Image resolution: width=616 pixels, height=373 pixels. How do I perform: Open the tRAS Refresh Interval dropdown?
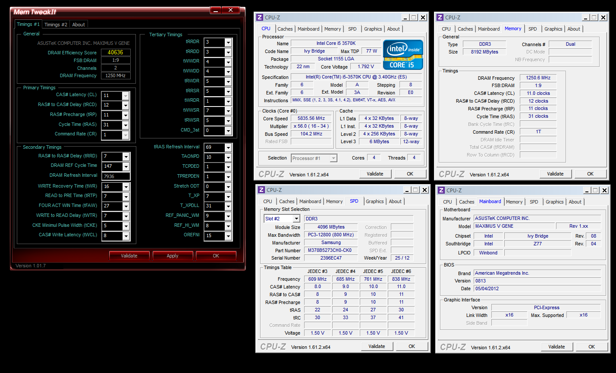[228, 148]
